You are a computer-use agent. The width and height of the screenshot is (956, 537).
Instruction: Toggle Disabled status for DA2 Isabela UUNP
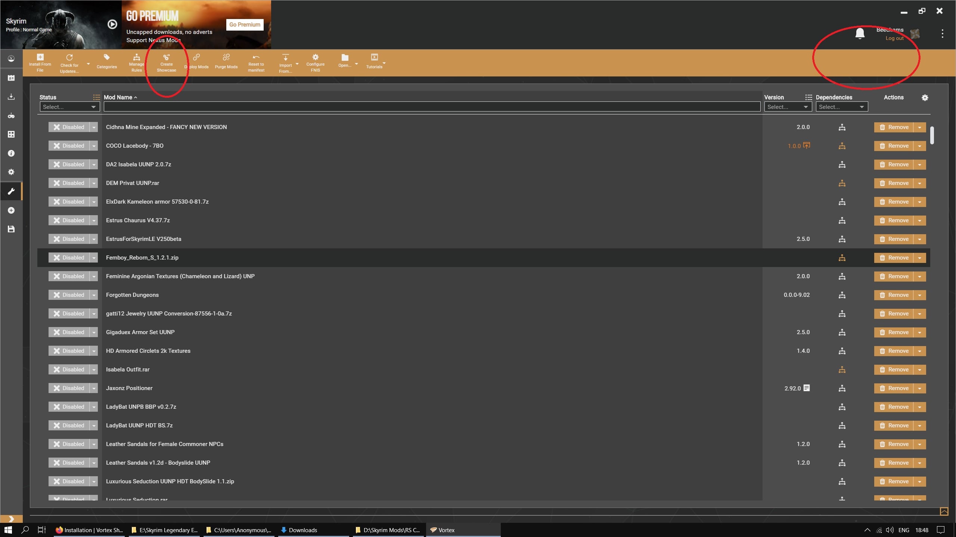click(x=69, y=164)
